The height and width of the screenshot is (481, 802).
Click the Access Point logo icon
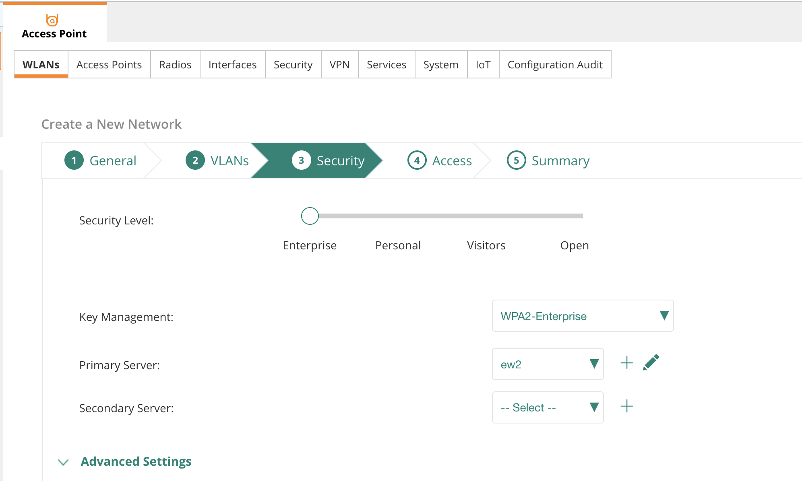52,20
